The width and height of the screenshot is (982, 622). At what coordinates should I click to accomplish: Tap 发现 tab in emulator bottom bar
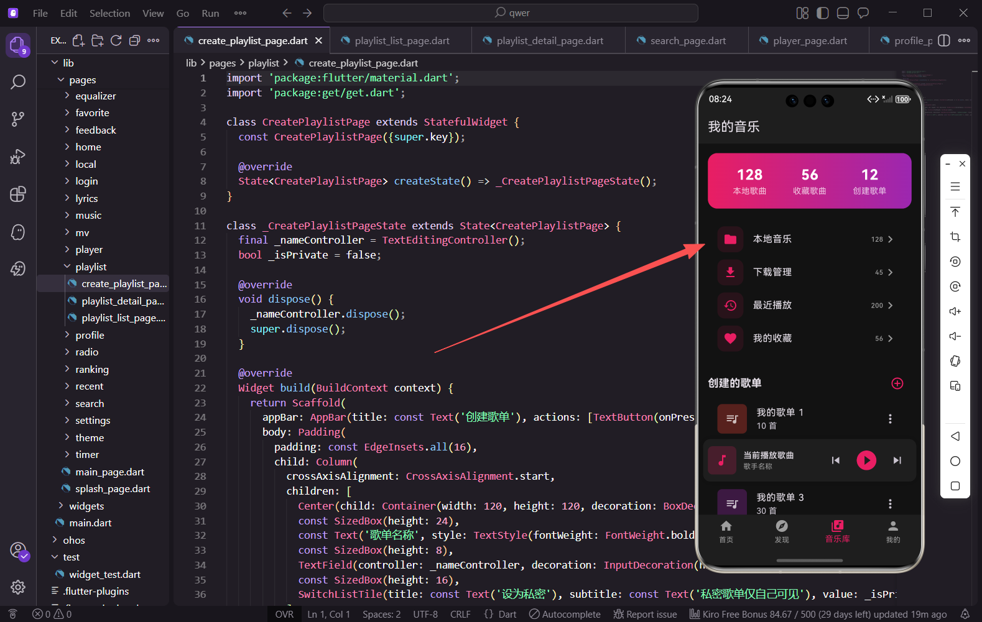tap(782, 532)
